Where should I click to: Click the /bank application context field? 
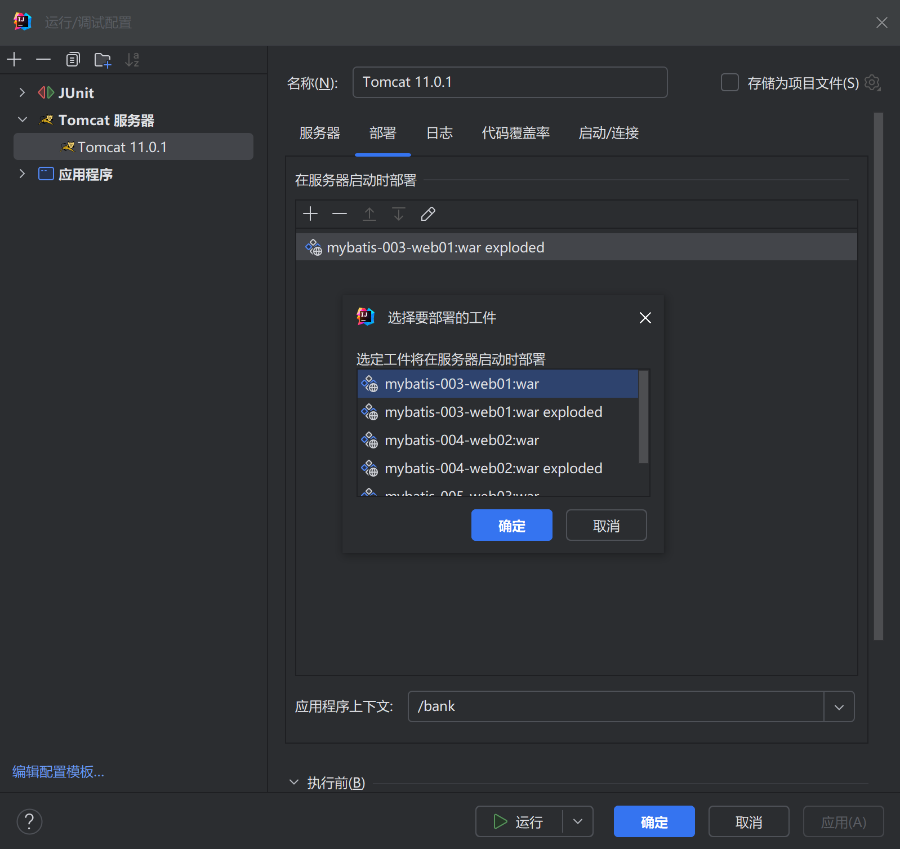(x=616, y=706)
